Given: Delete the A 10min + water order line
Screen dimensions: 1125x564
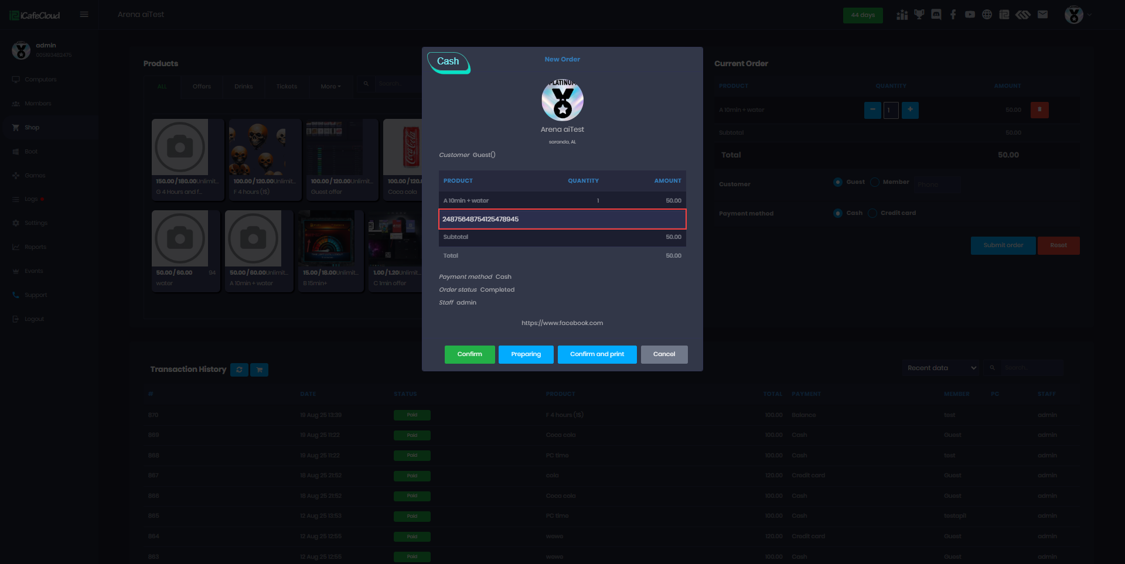Looking at the screenshot, I should click(x=1039, y=110).
